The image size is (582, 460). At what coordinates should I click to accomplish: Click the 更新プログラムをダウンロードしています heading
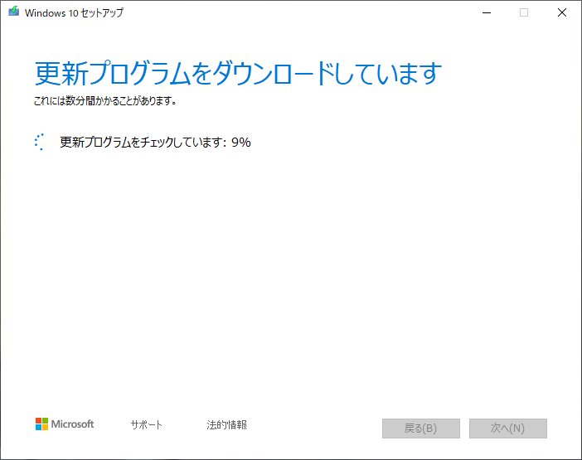coord(237,74)
